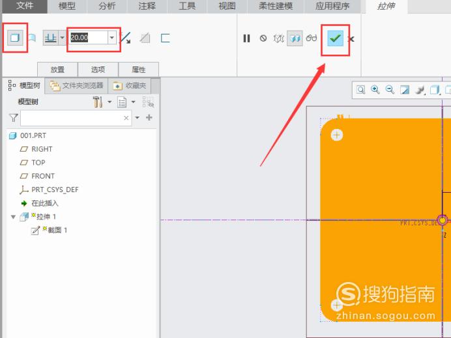The height and width of the screenshot is (338, 451).
Task: Switch to the 分析 ribbon tab
Action: (107, 6)
